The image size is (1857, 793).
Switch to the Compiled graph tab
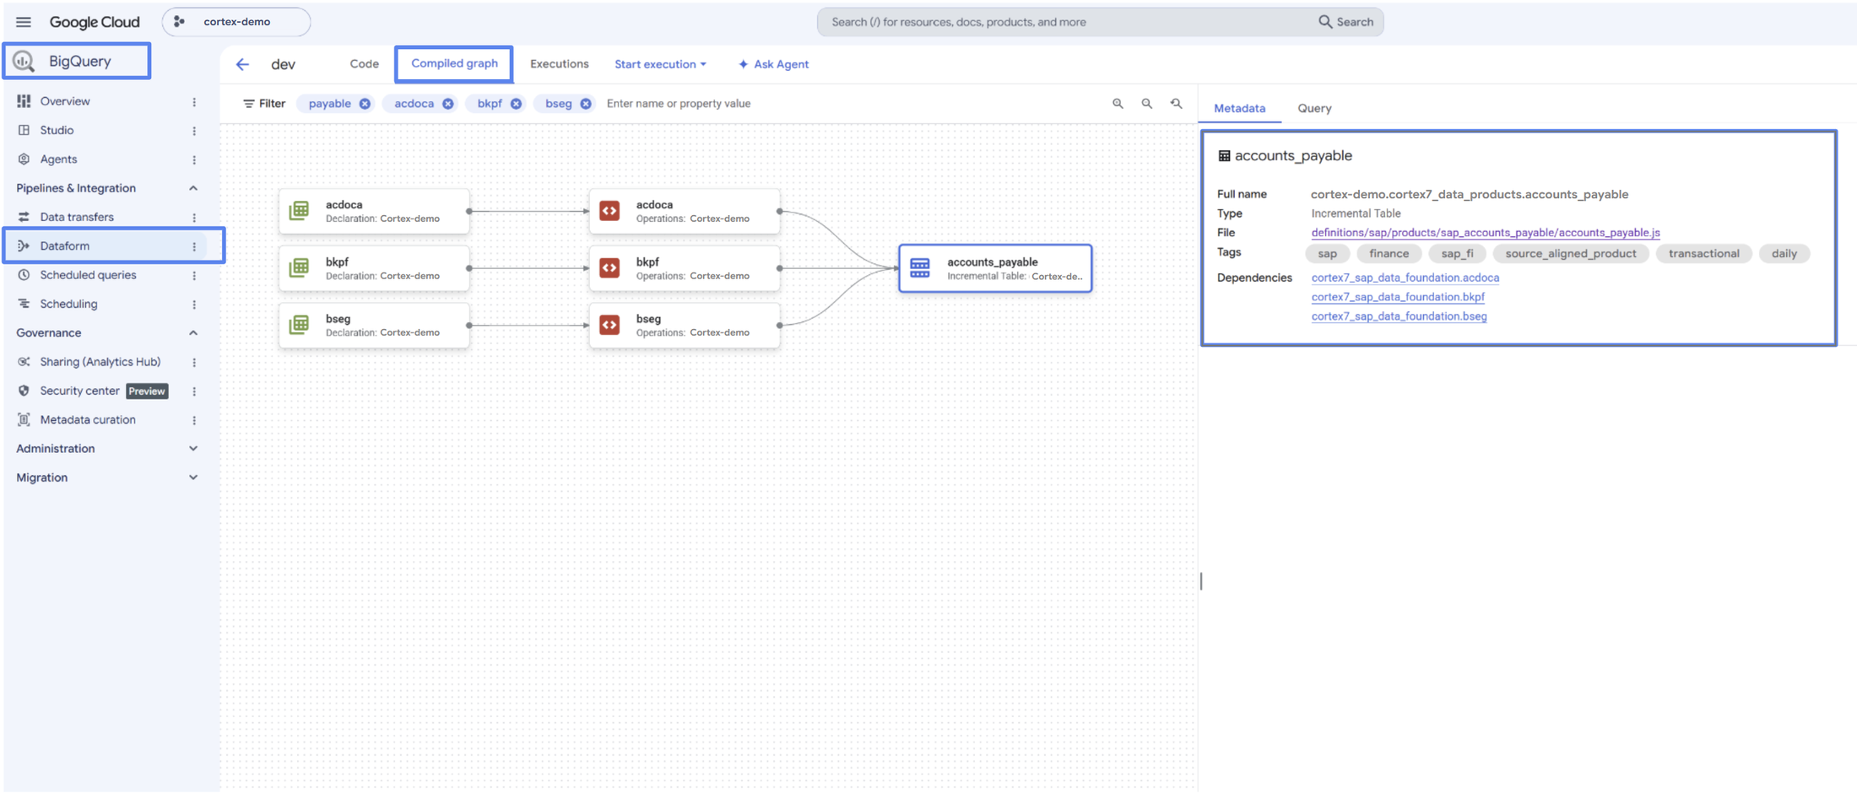pos(454,64)
